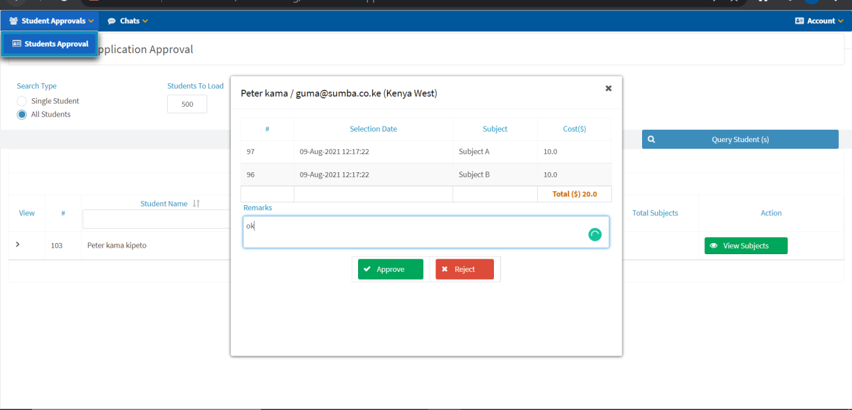This screenshot has height=410, width=852.
Task: Sort by Student Name column arrows
Action: pos(196,204)
